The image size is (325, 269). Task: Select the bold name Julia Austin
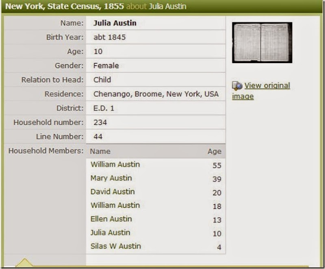tap(115, 23)
